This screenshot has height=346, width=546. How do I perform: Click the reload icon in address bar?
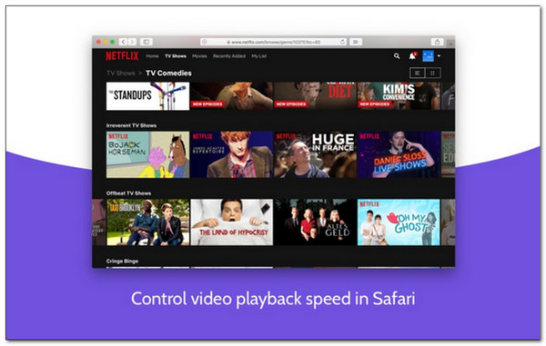[x=343, y=42]
